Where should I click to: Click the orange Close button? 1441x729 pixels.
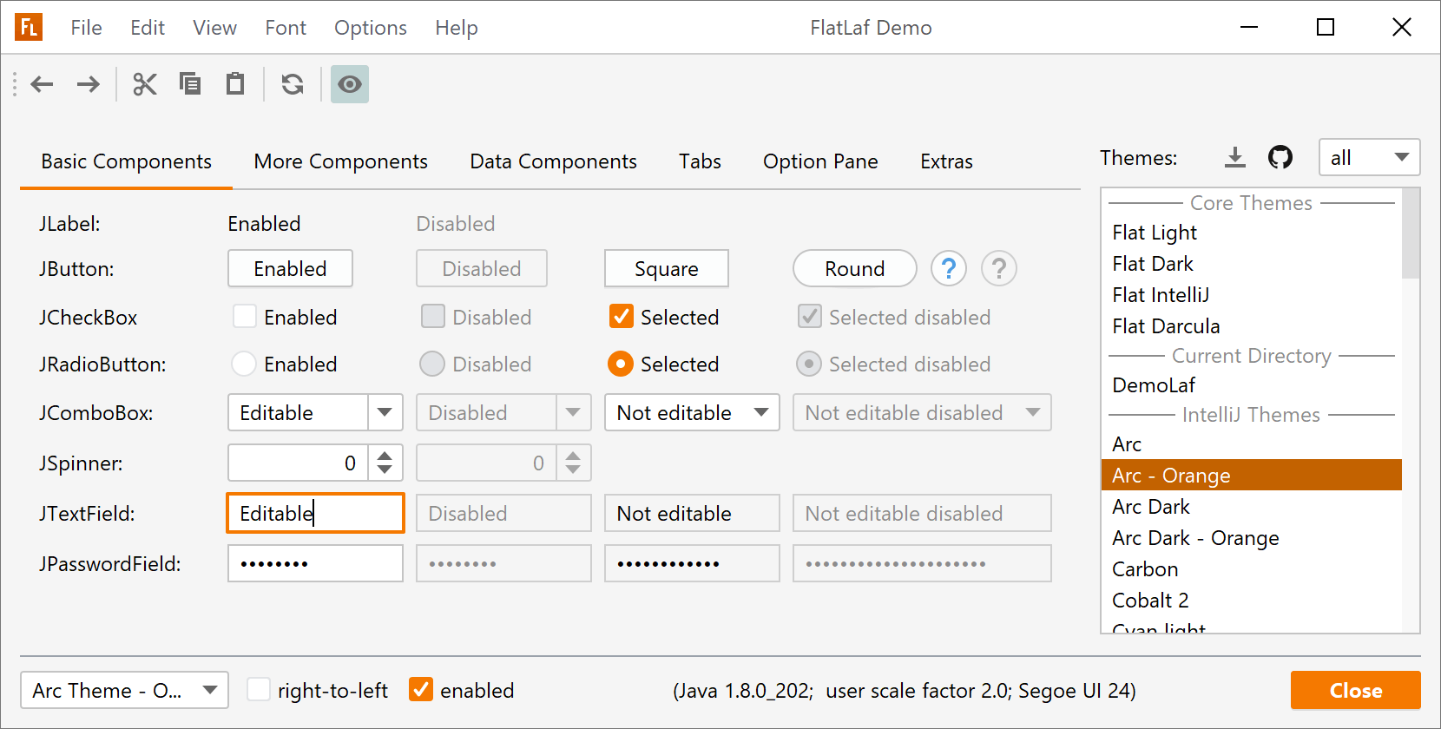point(1355,690)
